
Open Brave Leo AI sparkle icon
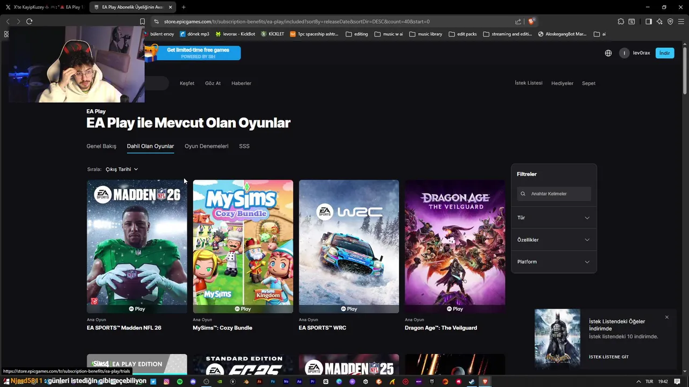[659, 21]
